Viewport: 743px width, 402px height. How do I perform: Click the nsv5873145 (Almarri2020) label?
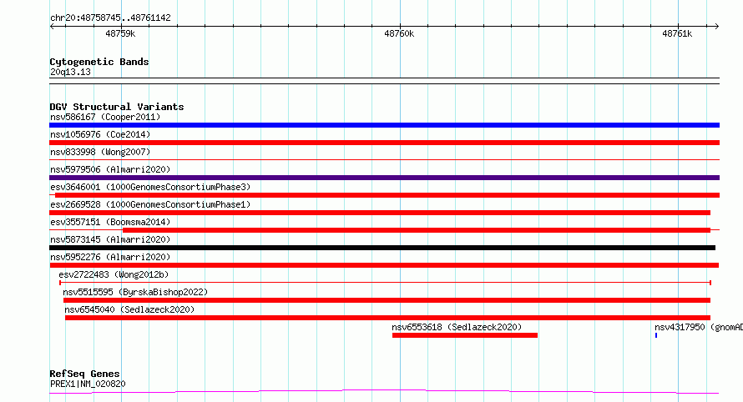click(110, 239)
